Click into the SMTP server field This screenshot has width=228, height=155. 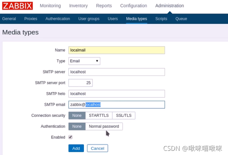pyautogui.click(x=116, y=72)
